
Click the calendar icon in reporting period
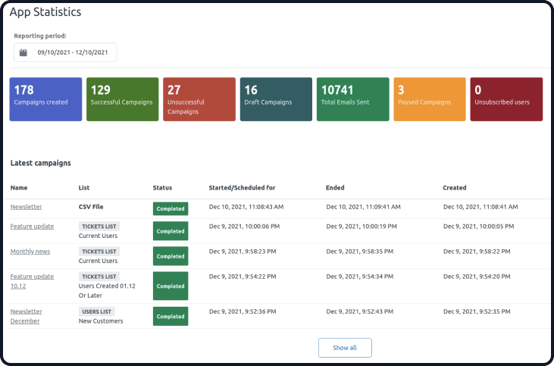(x=23, y=52)
